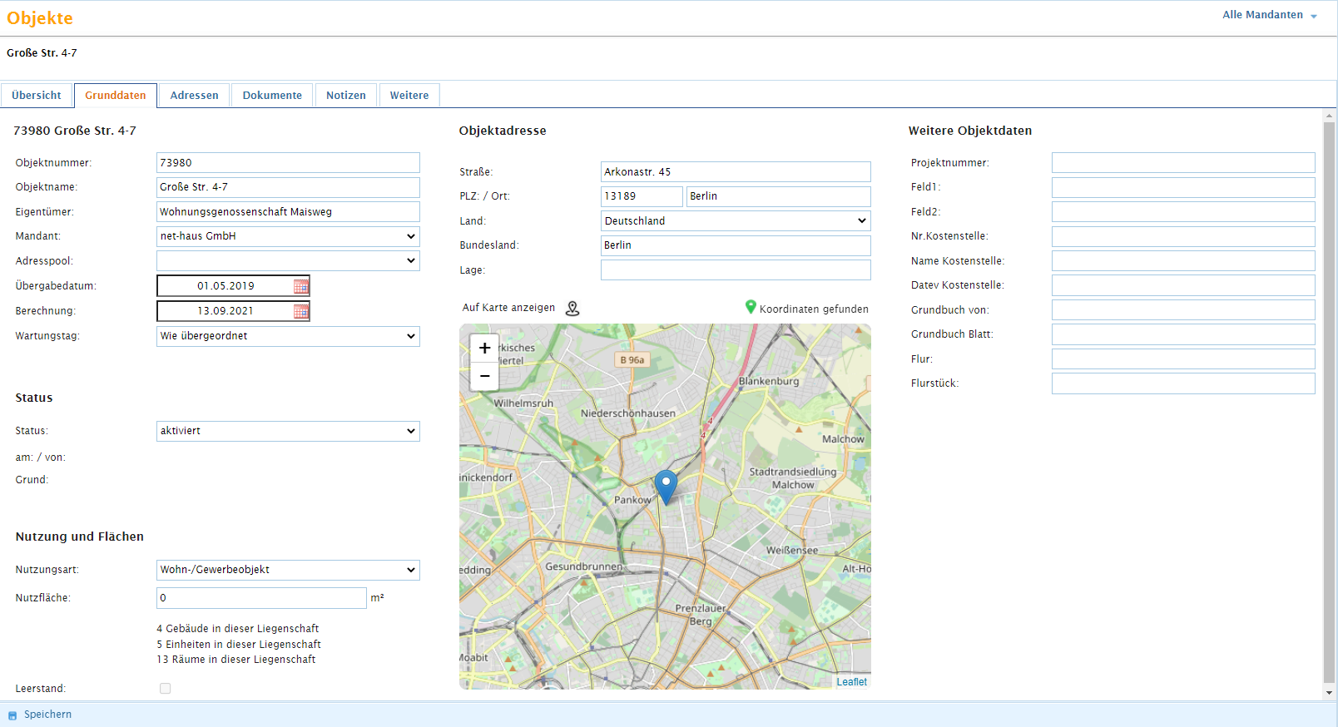Zoom in on the map with plus button
This screenshot has width=1338, height=727.
(x=484, y=348)
